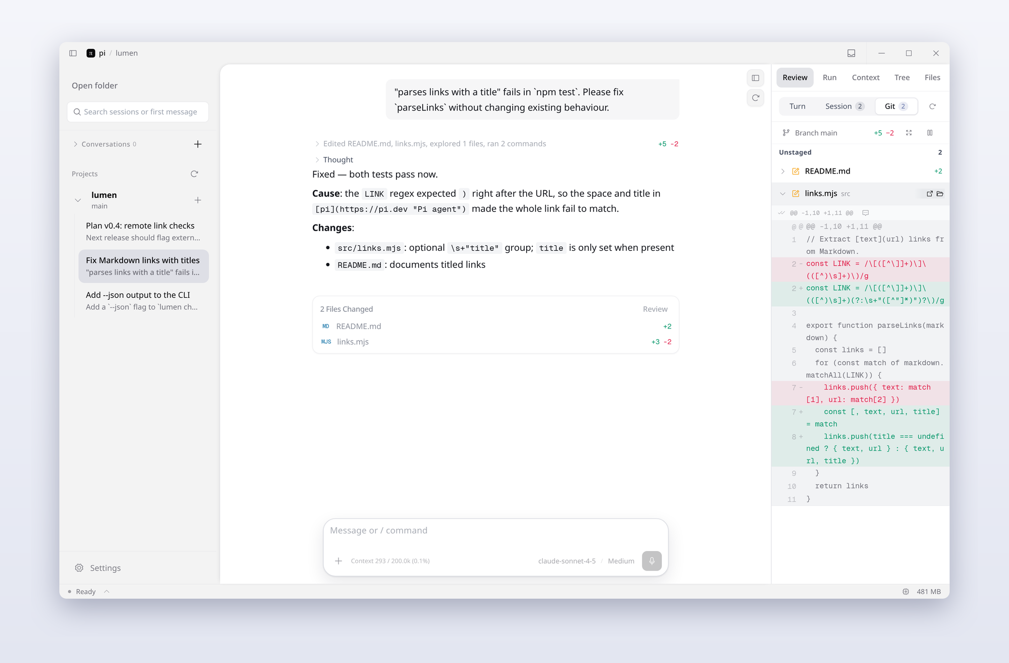Select the Git review scope
Screen dimensions: 1009x663
point(895,106)
